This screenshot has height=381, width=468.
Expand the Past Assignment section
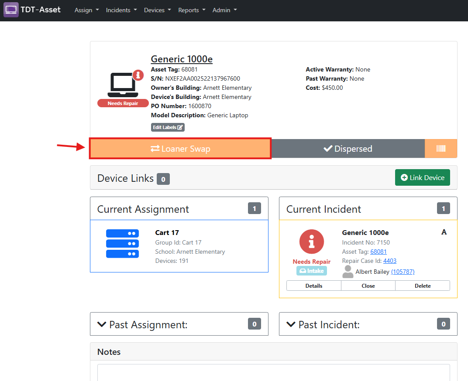(x=179, y=324)
